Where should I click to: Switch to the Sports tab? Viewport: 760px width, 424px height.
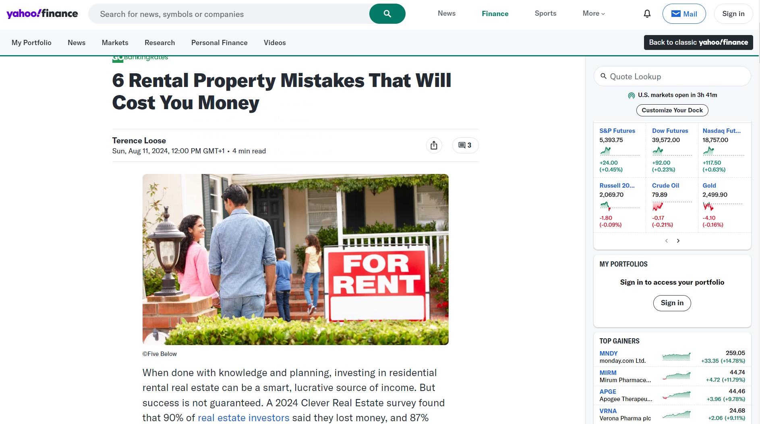click(545, 13)
